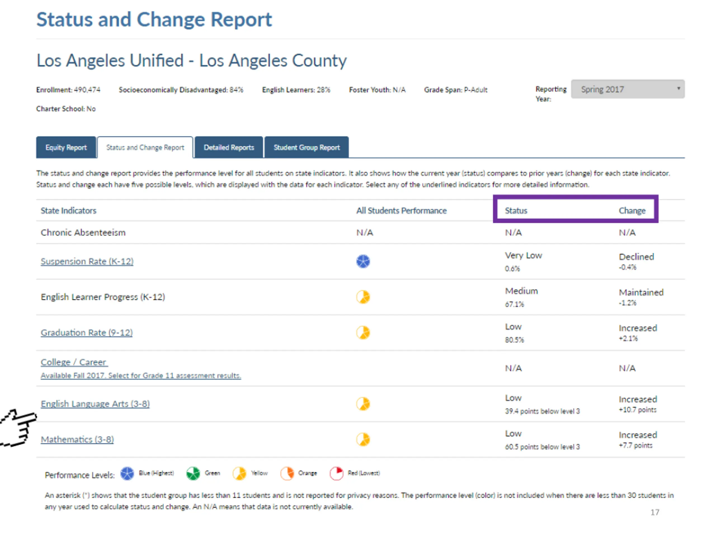Screen dimensions: 716x537
Task: Open the Reporting Year Spring 2017 dropdown
Action: click(628, 89)
